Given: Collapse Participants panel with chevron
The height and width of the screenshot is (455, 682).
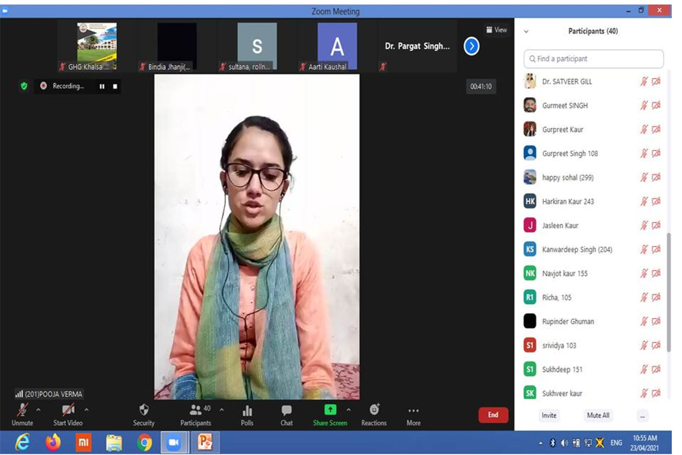Looking at the screenshot, I should coord(526,31).
